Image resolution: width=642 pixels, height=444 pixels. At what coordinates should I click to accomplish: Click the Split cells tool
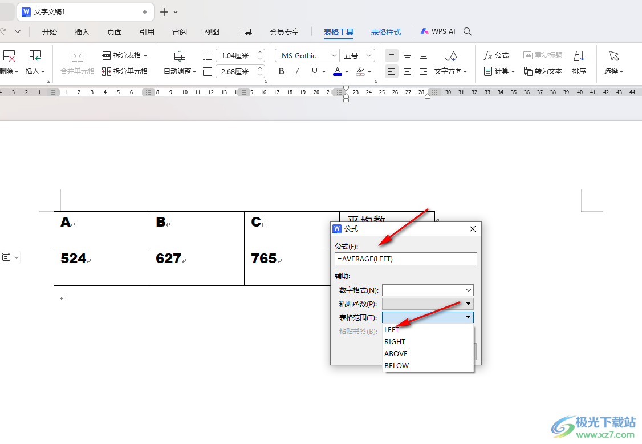125,71
